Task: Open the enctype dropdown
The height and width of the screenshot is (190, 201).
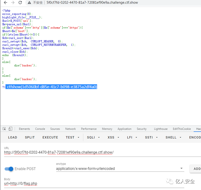Action: click(120, 168)
